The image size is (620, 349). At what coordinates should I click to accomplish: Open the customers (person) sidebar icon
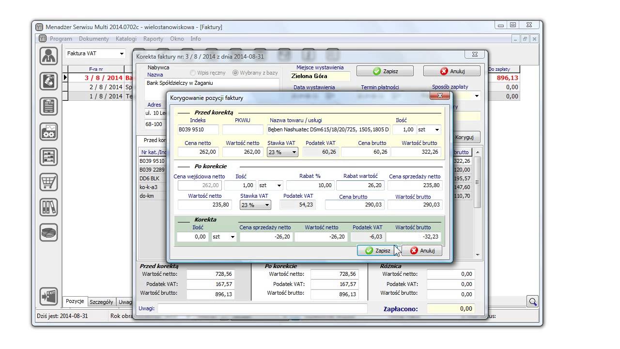click(x=49, y=56)
